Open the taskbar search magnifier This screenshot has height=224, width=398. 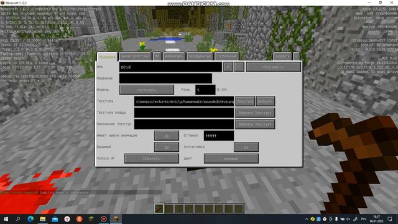(x=18, y=219)
